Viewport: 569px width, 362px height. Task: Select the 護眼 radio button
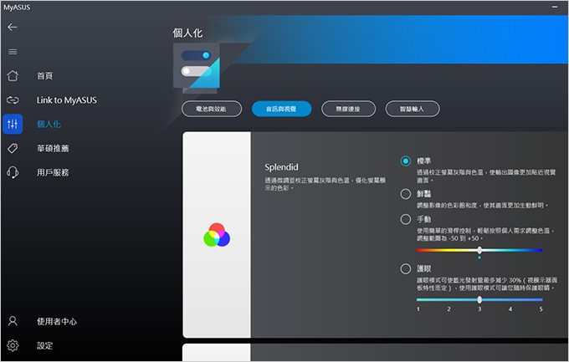[405, 268]
